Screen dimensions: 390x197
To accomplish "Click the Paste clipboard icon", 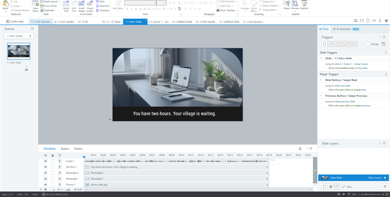I will click(x=5, y=4).
